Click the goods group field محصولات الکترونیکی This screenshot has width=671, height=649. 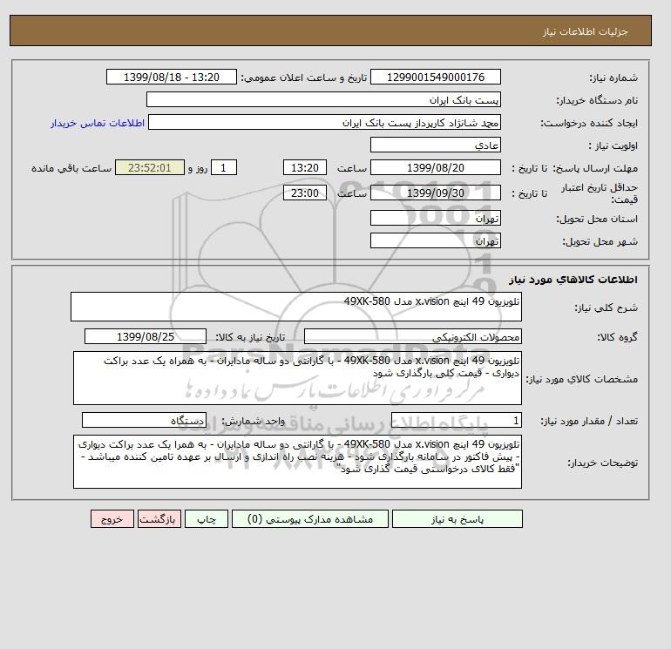[x=412, y=337]
